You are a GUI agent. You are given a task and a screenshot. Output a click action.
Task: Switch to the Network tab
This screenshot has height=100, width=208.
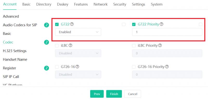tap(100, 4)
